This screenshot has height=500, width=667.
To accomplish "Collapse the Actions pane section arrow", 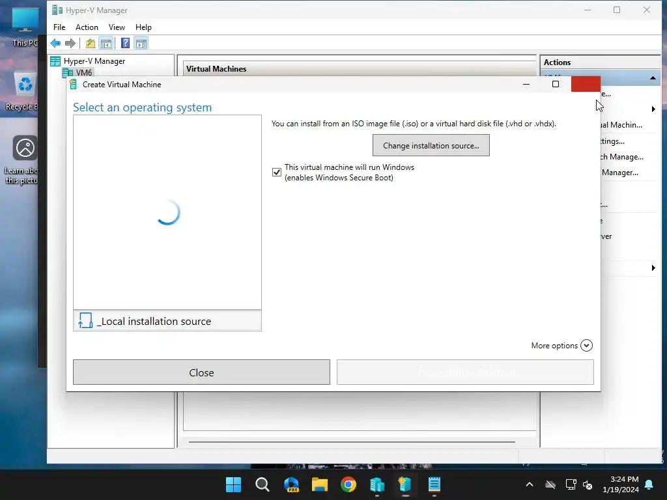I will [653, 78].
